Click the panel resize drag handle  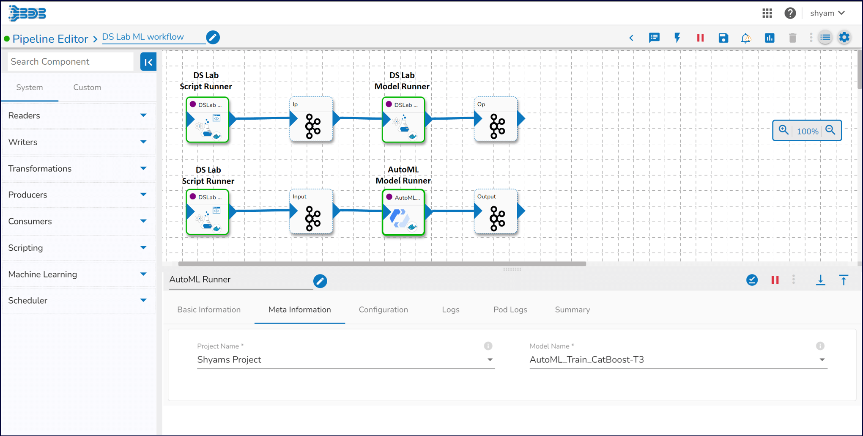pos(512,269)
